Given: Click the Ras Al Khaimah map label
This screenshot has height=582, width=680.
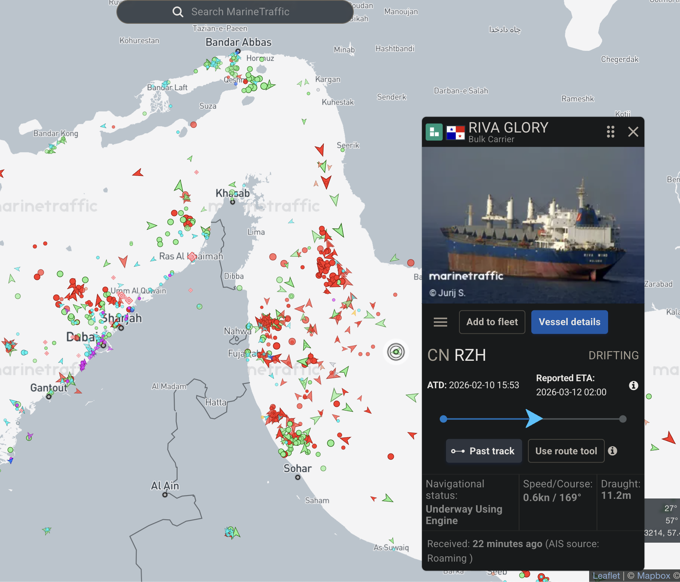Looking at the screenshot, I should [191, 256].
